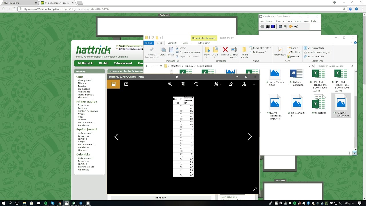Image resolution: width=366 pixels, height=206 pixels.
Task: Open CamStudio Options menu
Action: (280, 21)
